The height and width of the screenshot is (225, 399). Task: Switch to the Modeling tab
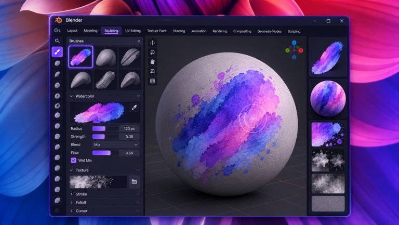90,31
